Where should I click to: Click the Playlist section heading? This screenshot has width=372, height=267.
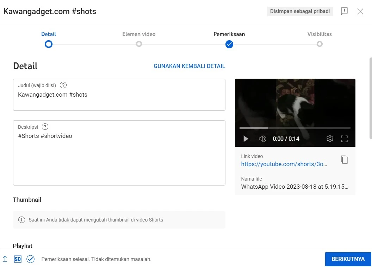(x=23, y=245)
